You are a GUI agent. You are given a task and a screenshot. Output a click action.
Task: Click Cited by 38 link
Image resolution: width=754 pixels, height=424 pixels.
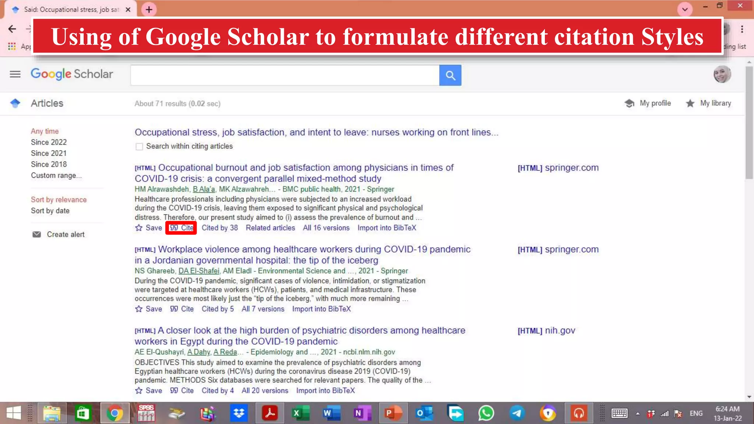219,228
